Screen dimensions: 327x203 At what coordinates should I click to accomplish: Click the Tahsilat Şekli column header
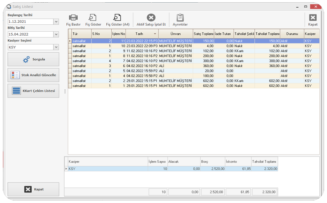tap(244, 34)
